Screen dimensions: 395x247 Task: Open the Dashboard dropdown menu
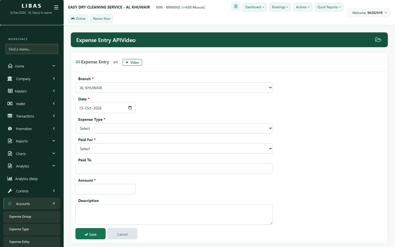[x=255, y=7]
